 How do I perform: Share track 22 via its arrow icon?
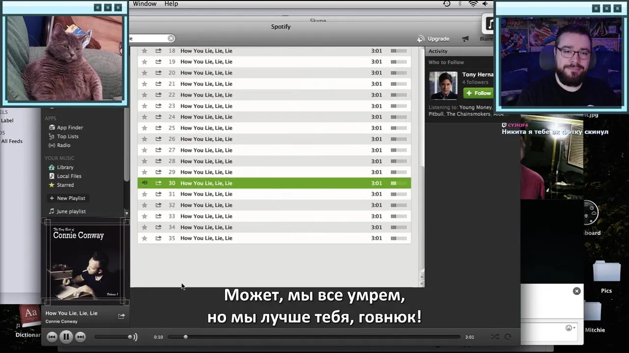click(158, 95)
